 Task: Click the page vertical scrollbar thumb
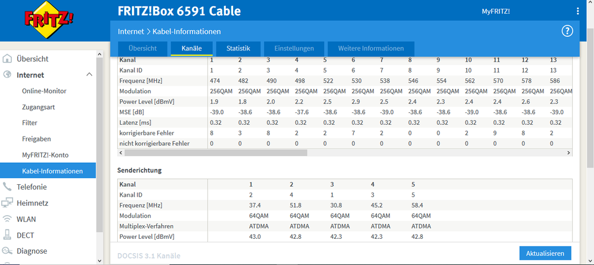590,97
